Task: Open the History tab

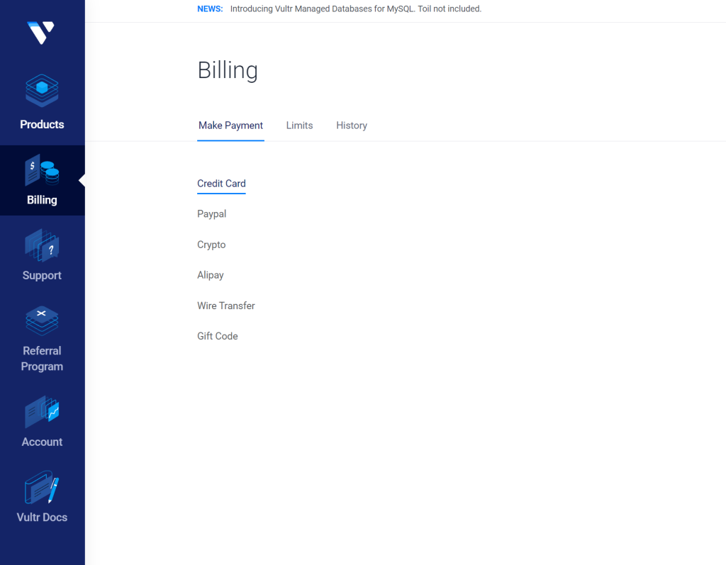Action: click(x=352, y=125)
